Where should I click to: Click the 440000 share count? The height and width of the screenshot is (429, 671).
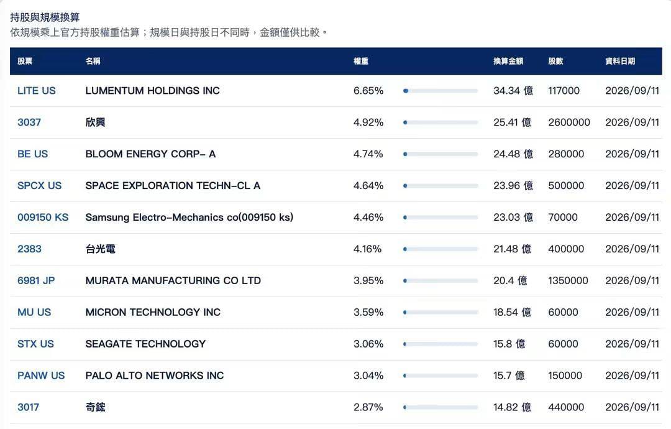click(566, 408)
